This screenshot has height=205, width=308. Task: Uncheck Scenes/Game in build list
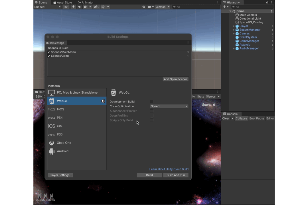pyautogui.click(x=49, y=56)
